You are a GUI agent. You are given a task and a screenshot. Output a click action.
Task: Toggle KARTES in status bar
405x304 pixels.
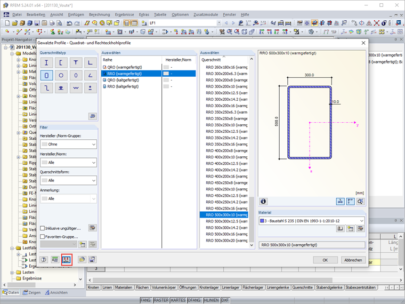pos(178,300)
